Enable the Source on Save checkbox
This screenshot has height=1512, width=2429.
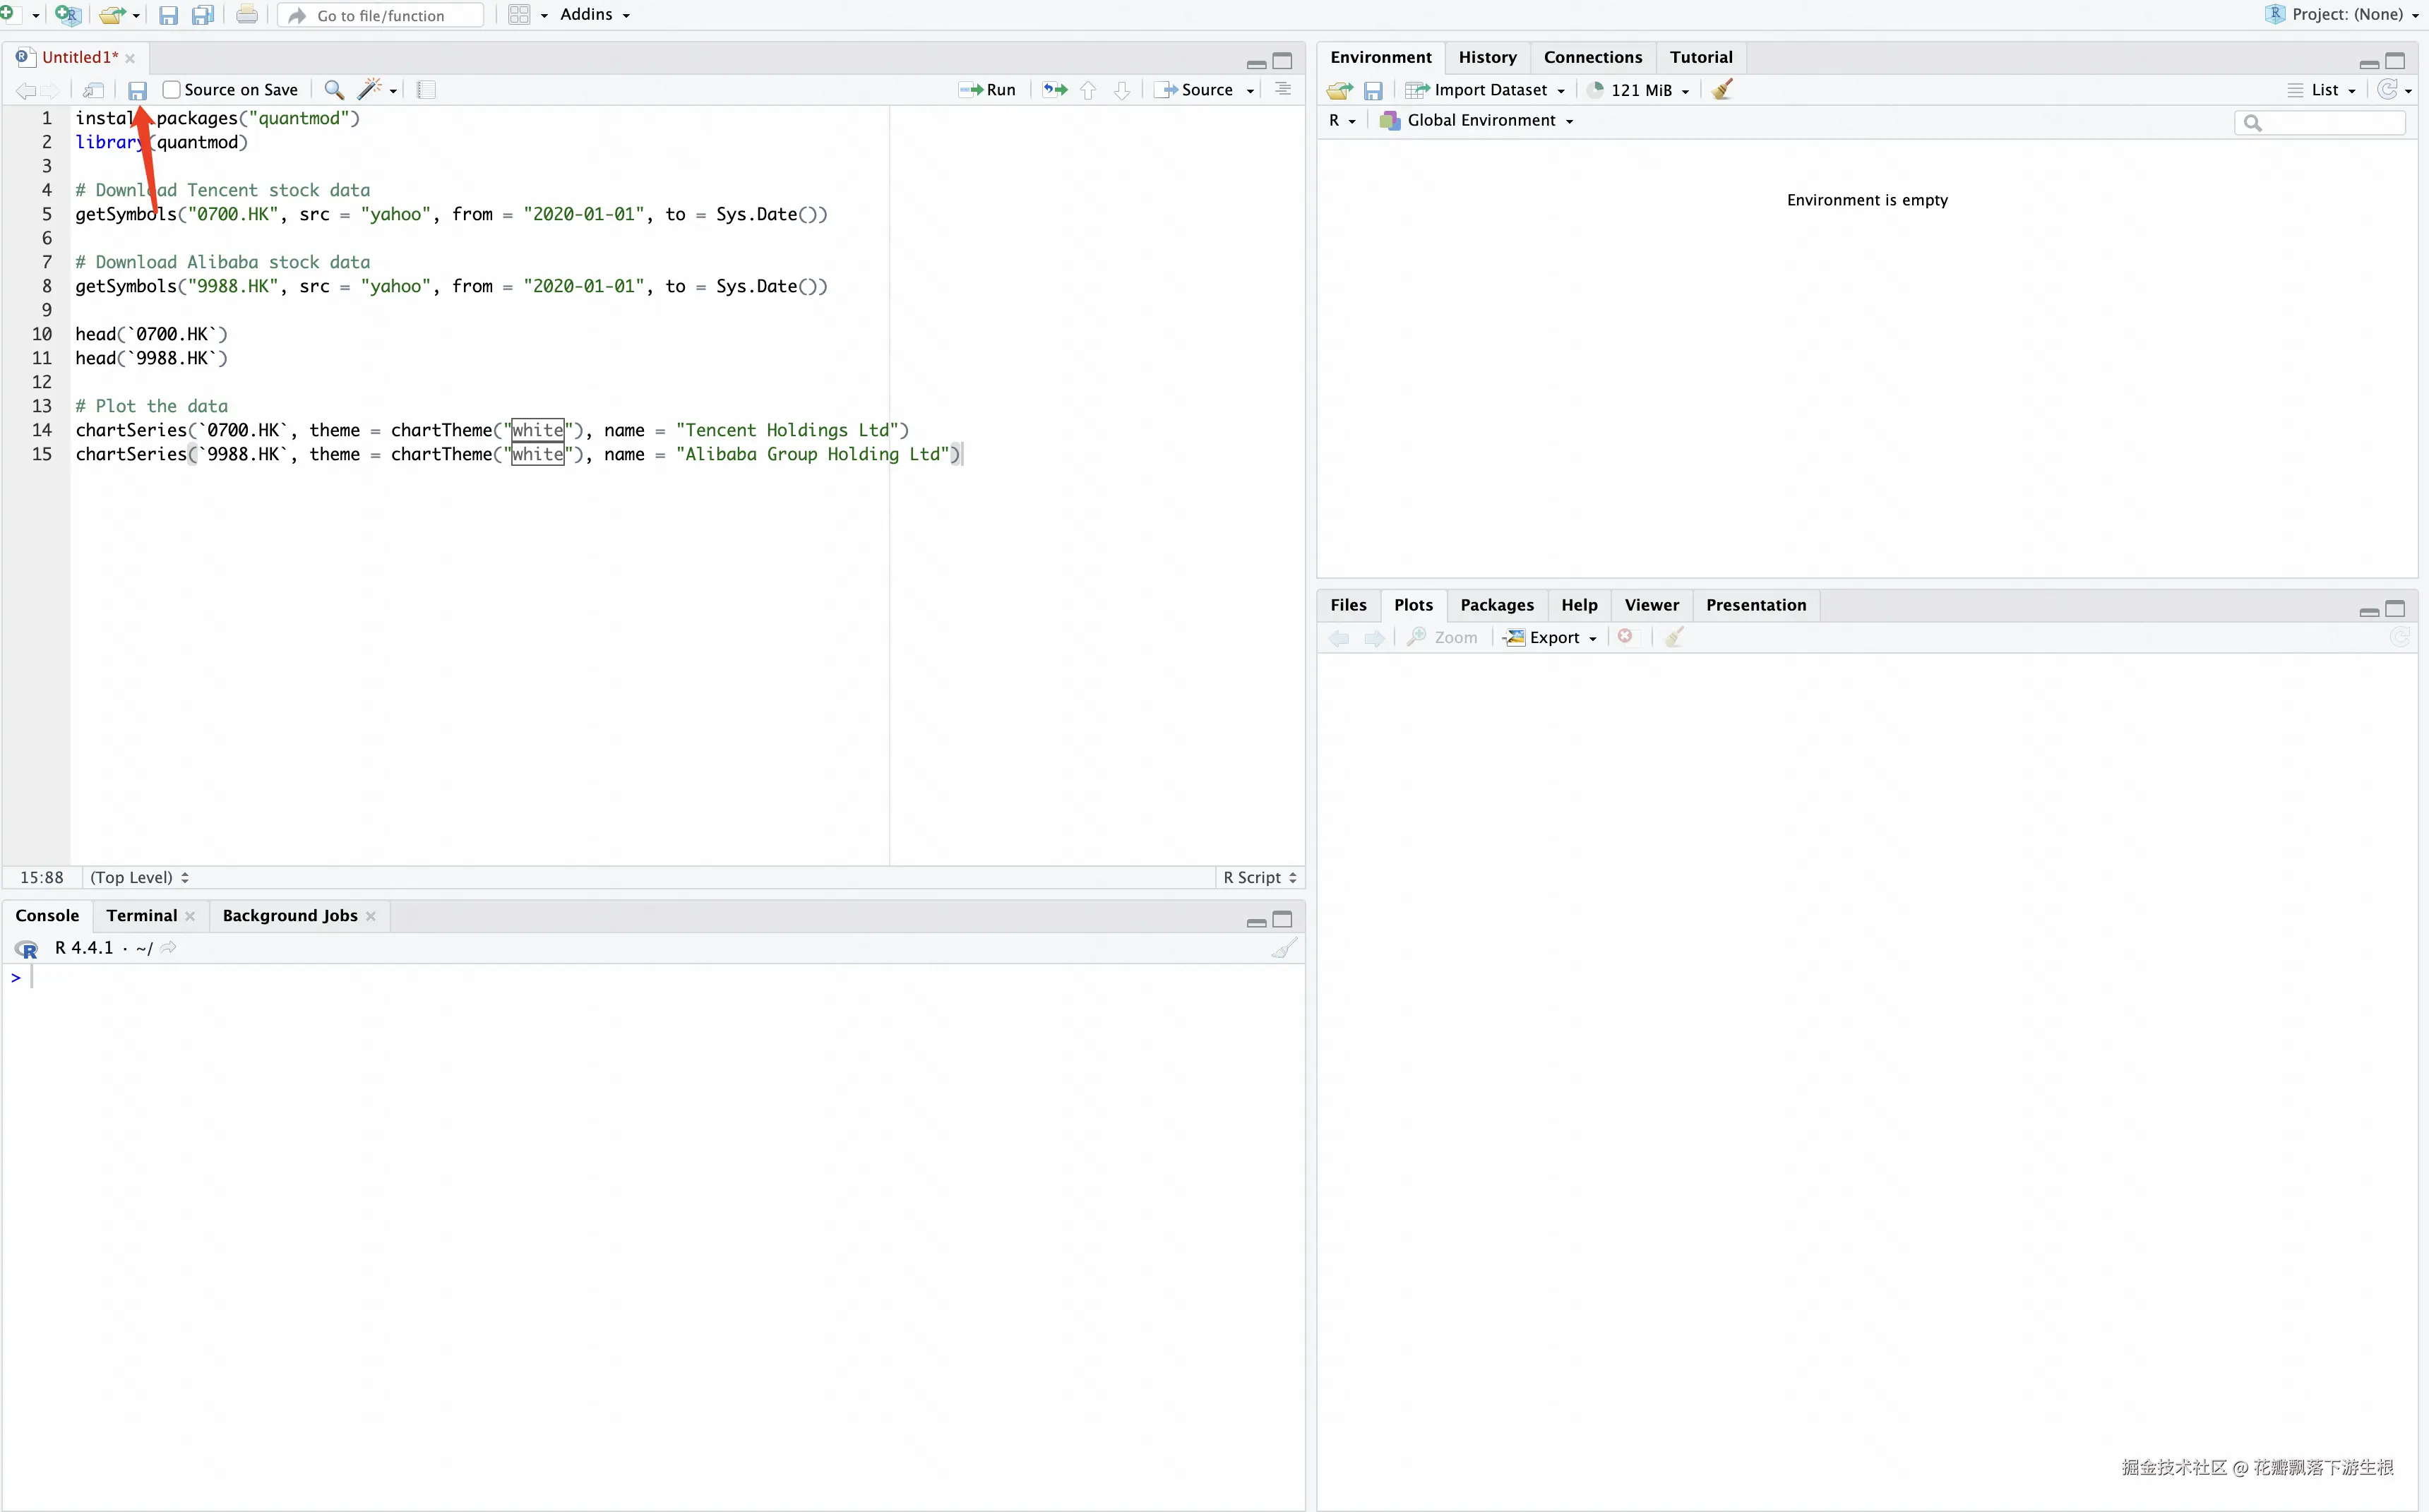pyautogui.click(x=172, y=90)
